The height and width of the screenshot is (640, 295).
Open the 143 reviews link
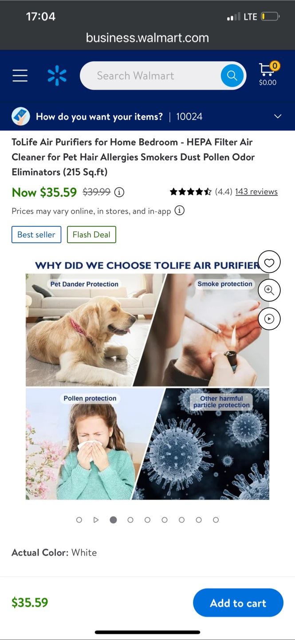pos(256,192)
